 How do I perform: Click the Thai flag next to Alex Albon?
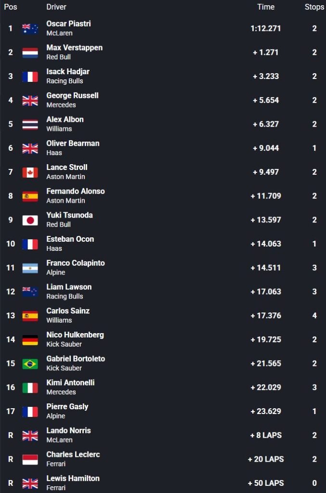pos(30,124)
